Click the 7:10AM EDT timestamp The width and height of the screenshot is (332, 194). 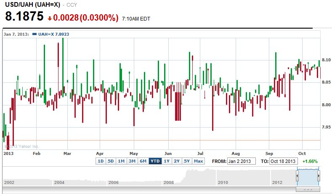coord(136,19)
